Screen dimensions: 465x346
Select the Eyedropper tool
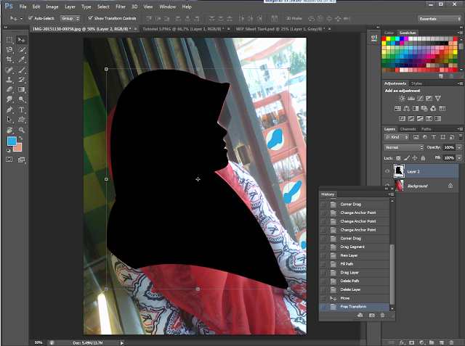pyautogui.click(x=21, y=59)
